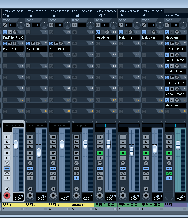Screen dimensions: 188x218
Task: Disable Read automation on 코러스 고음 channel
Action: click(x=100, y=153)
